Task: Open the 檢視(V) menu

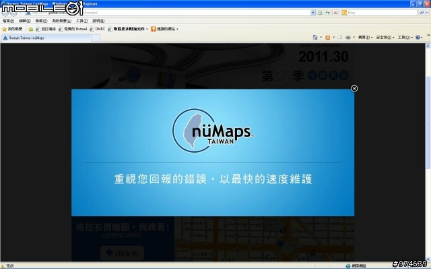Action: click(41, 21)
